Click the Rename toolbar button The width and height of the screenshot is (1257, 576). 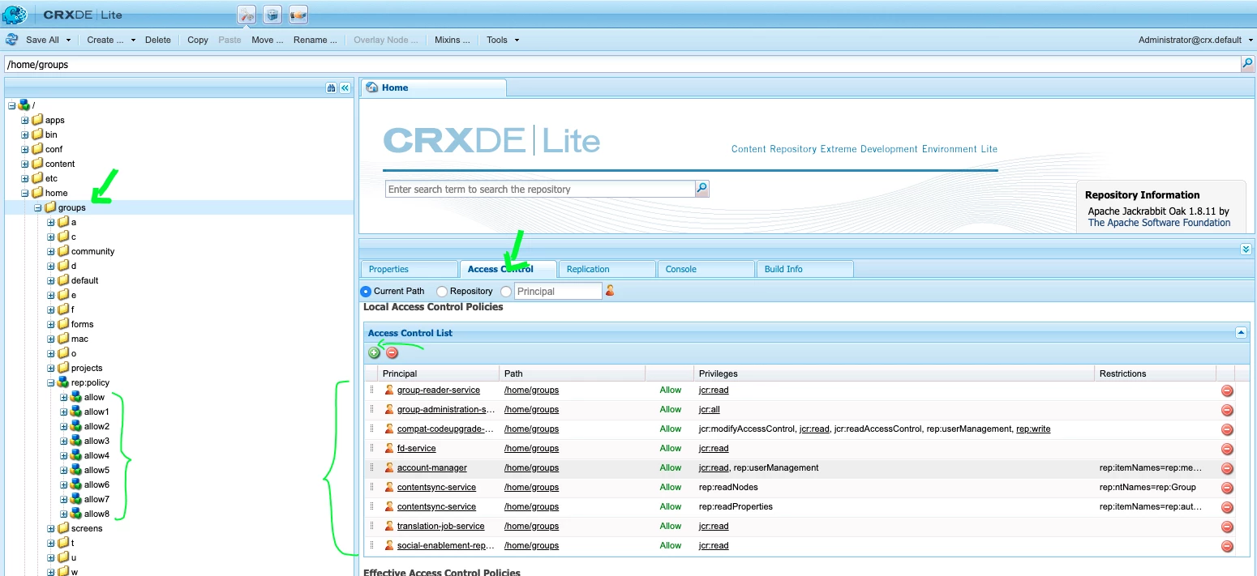[315, 40]
